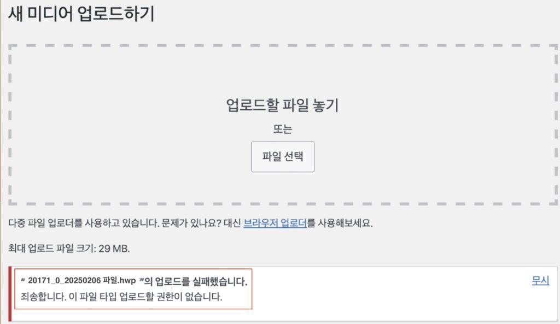
Task: Click the 또는 label above the file button
Action: [283, 130]
